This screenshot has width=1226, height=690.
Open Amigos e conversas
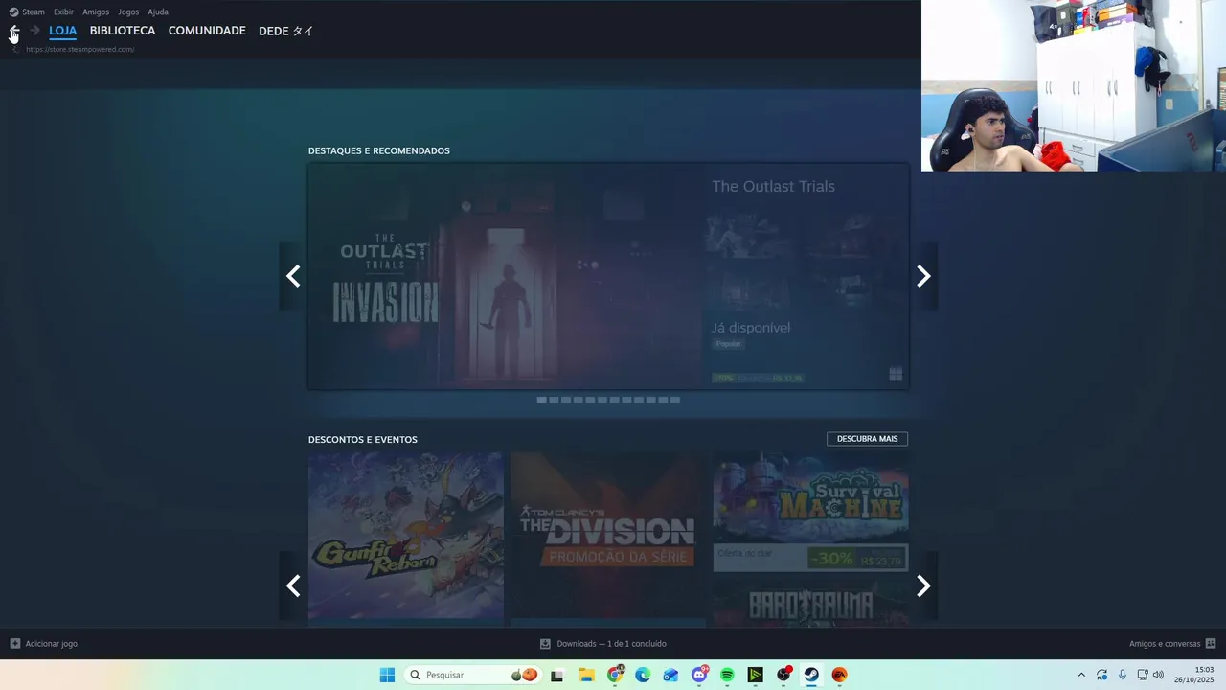click(x=1165, y=644)
